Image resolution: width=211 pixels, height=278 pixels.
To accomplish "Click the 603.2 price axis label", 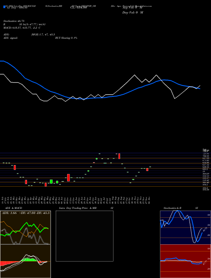I will coord(206,169).
